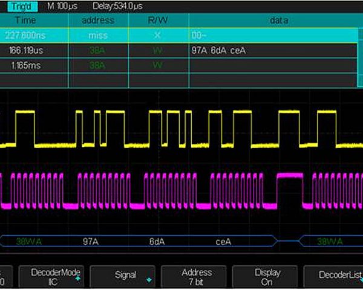Click the 97A decoded bus segment

[x=91, y=240]
